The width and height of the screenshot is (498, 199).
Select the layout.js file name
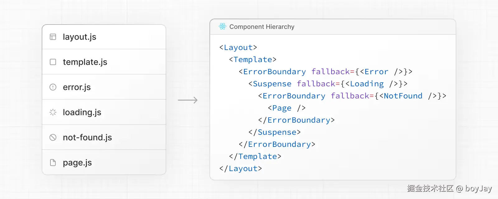point(79,37)
